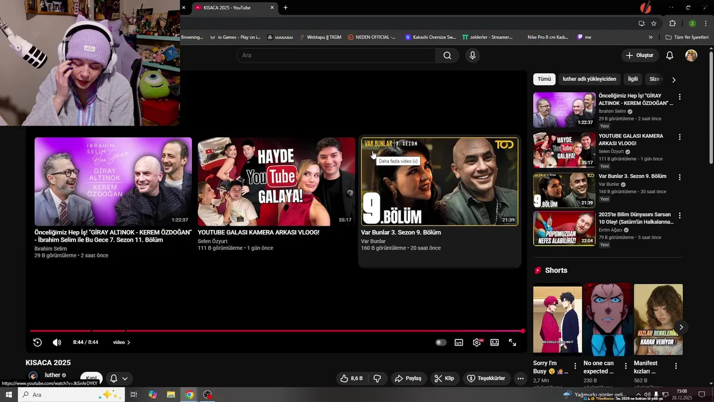The height and width of the screenshot is (402, 714).
Task: Start voice search with microphone icon
Action: point(472,55)
